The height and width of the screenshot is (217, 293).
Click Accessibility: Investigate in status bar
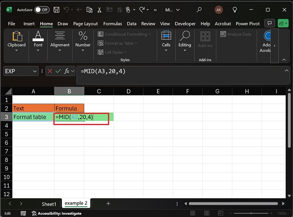pyautogui.click(x=56, y=213)
